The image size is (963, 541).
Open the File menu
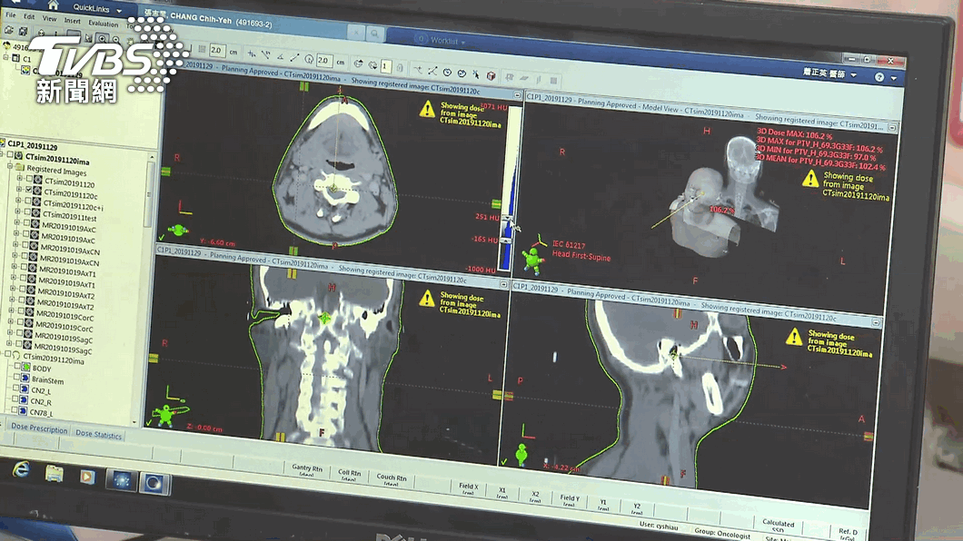10,15
